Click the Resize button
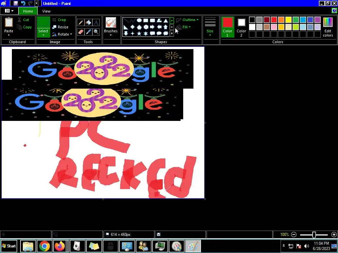The width and height of the screenshot is (338, 253). click(x=60, y=27)
